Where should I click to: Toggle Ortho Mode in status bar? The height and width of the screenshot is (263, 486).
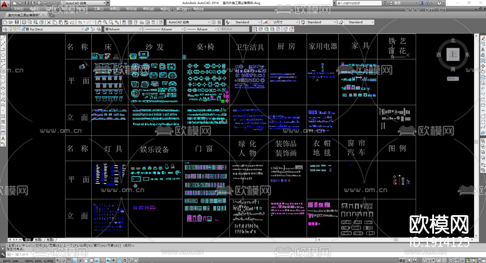tap(75, 260)
